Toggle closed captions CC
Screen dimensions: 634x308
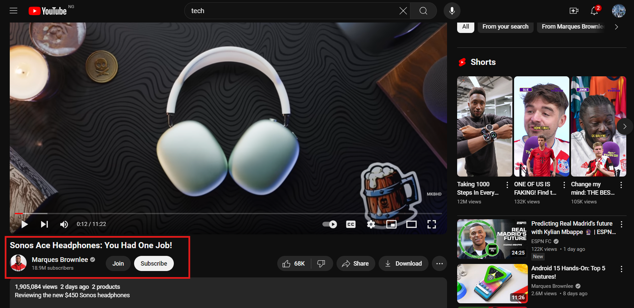pos(351,224)
